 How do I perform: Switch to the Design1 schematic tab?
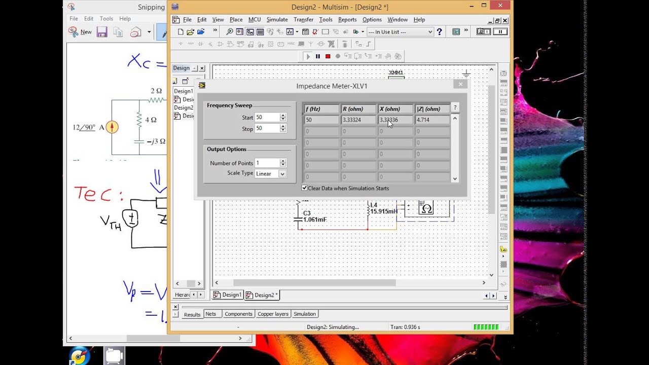point(228,295)
